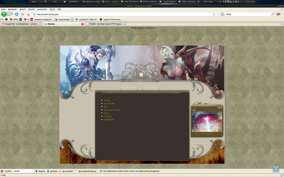Switch to the Google Mail tab
This screenshot has height=177, width=284.
(21, 24)
